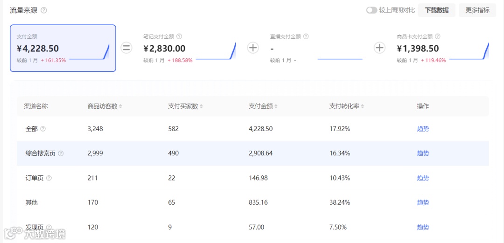This screenshot has height=243, width=504.
Task: Click help icon beside 综合搜索页 channel
Action: click(61, 153)
